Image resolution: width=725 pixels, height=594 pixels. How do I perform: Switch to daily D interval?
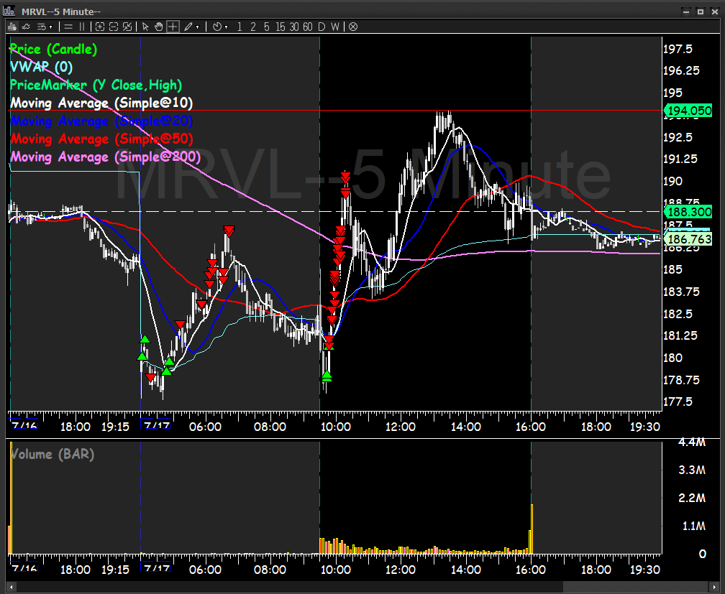tap(322, 27)
